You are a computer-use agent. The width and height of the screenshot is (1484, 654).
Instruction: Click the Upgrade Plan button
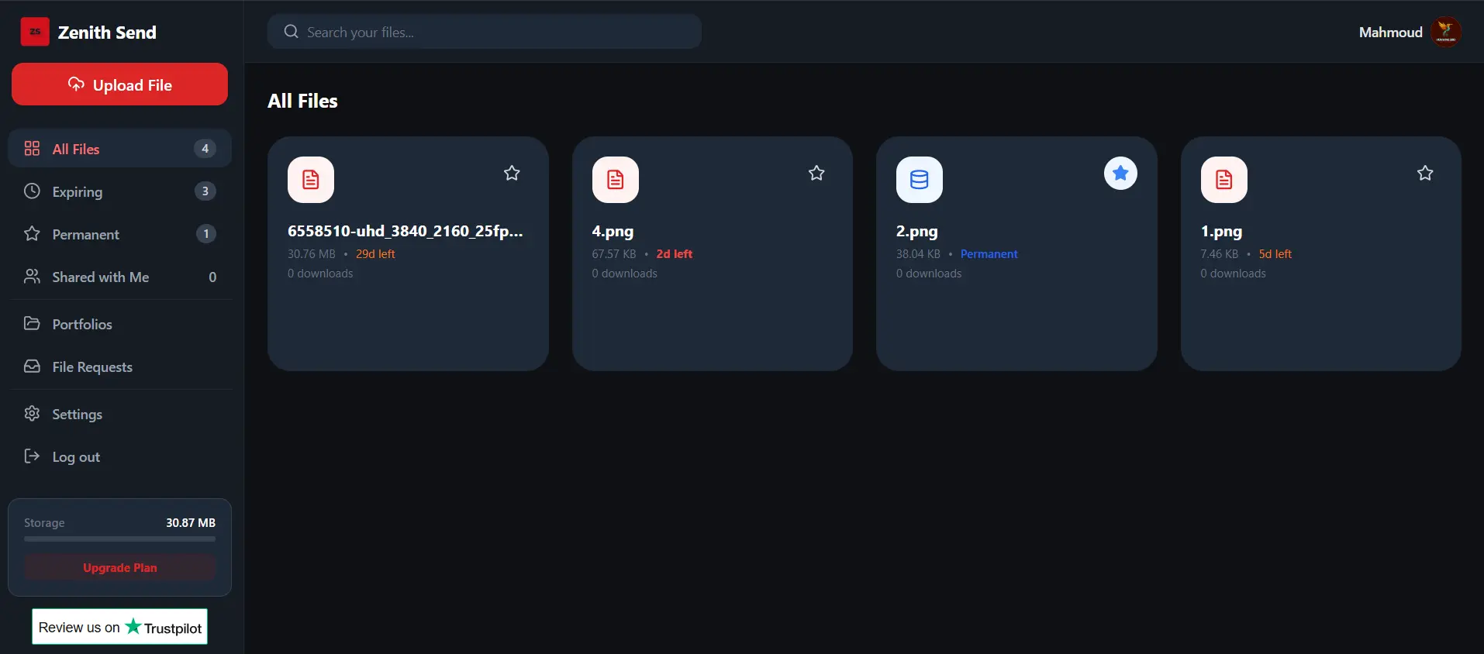point(119,567)
